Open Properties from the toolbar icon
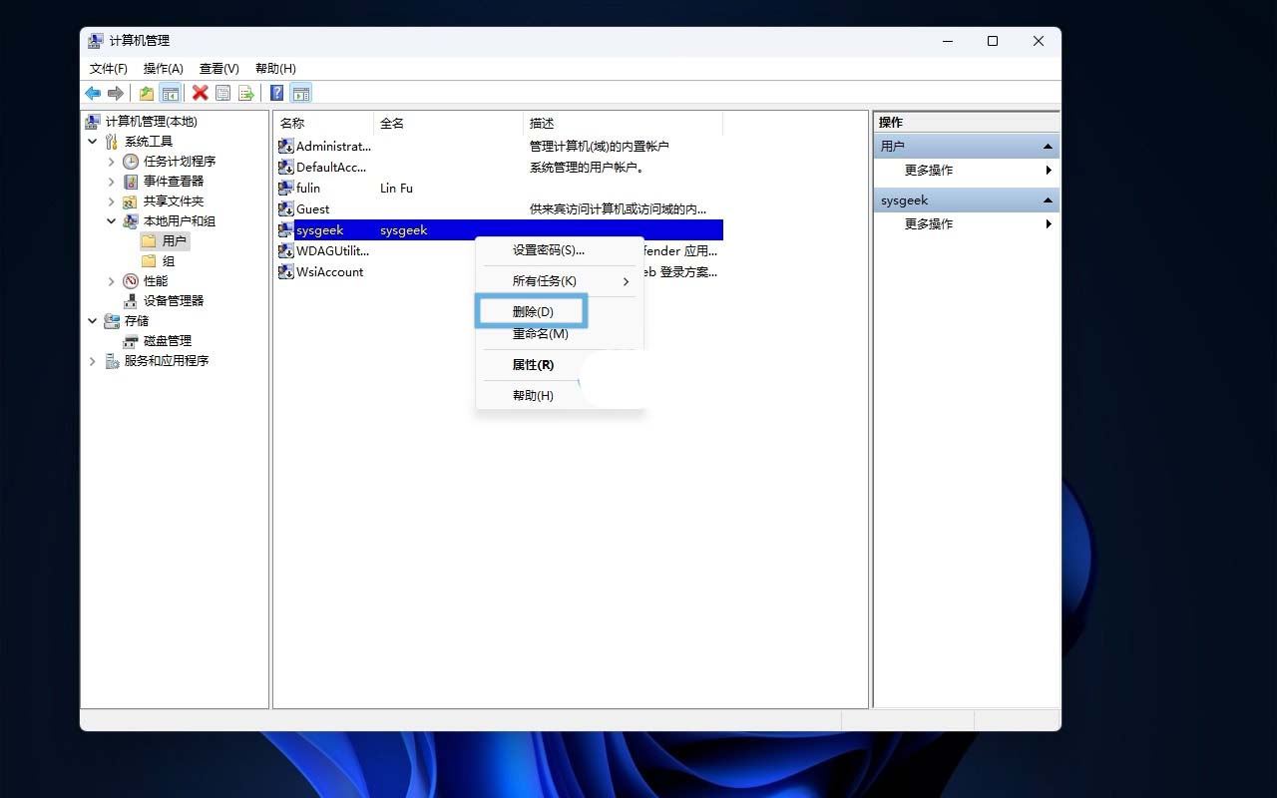The width and height of the screenshot is (1277, 798). click(222, 93)
